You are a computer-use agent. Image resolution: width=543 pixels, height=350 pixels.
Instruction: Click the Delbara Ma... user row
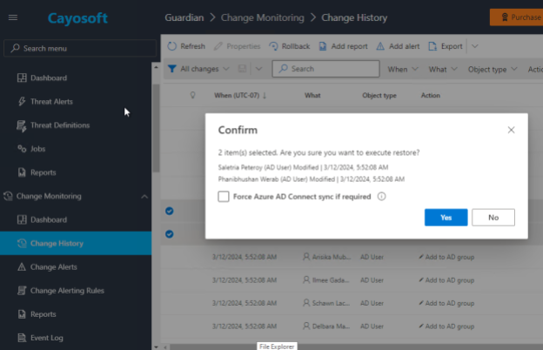[x=352, y=326]
